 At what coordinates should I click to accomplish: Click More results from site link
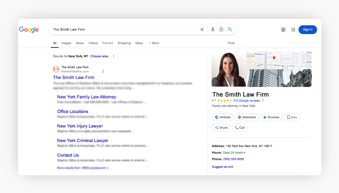click(x=83, y=168)
